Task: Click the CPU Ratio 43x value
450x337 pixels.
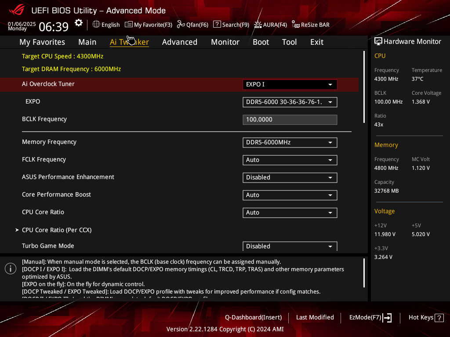Action: pos(378,125)
